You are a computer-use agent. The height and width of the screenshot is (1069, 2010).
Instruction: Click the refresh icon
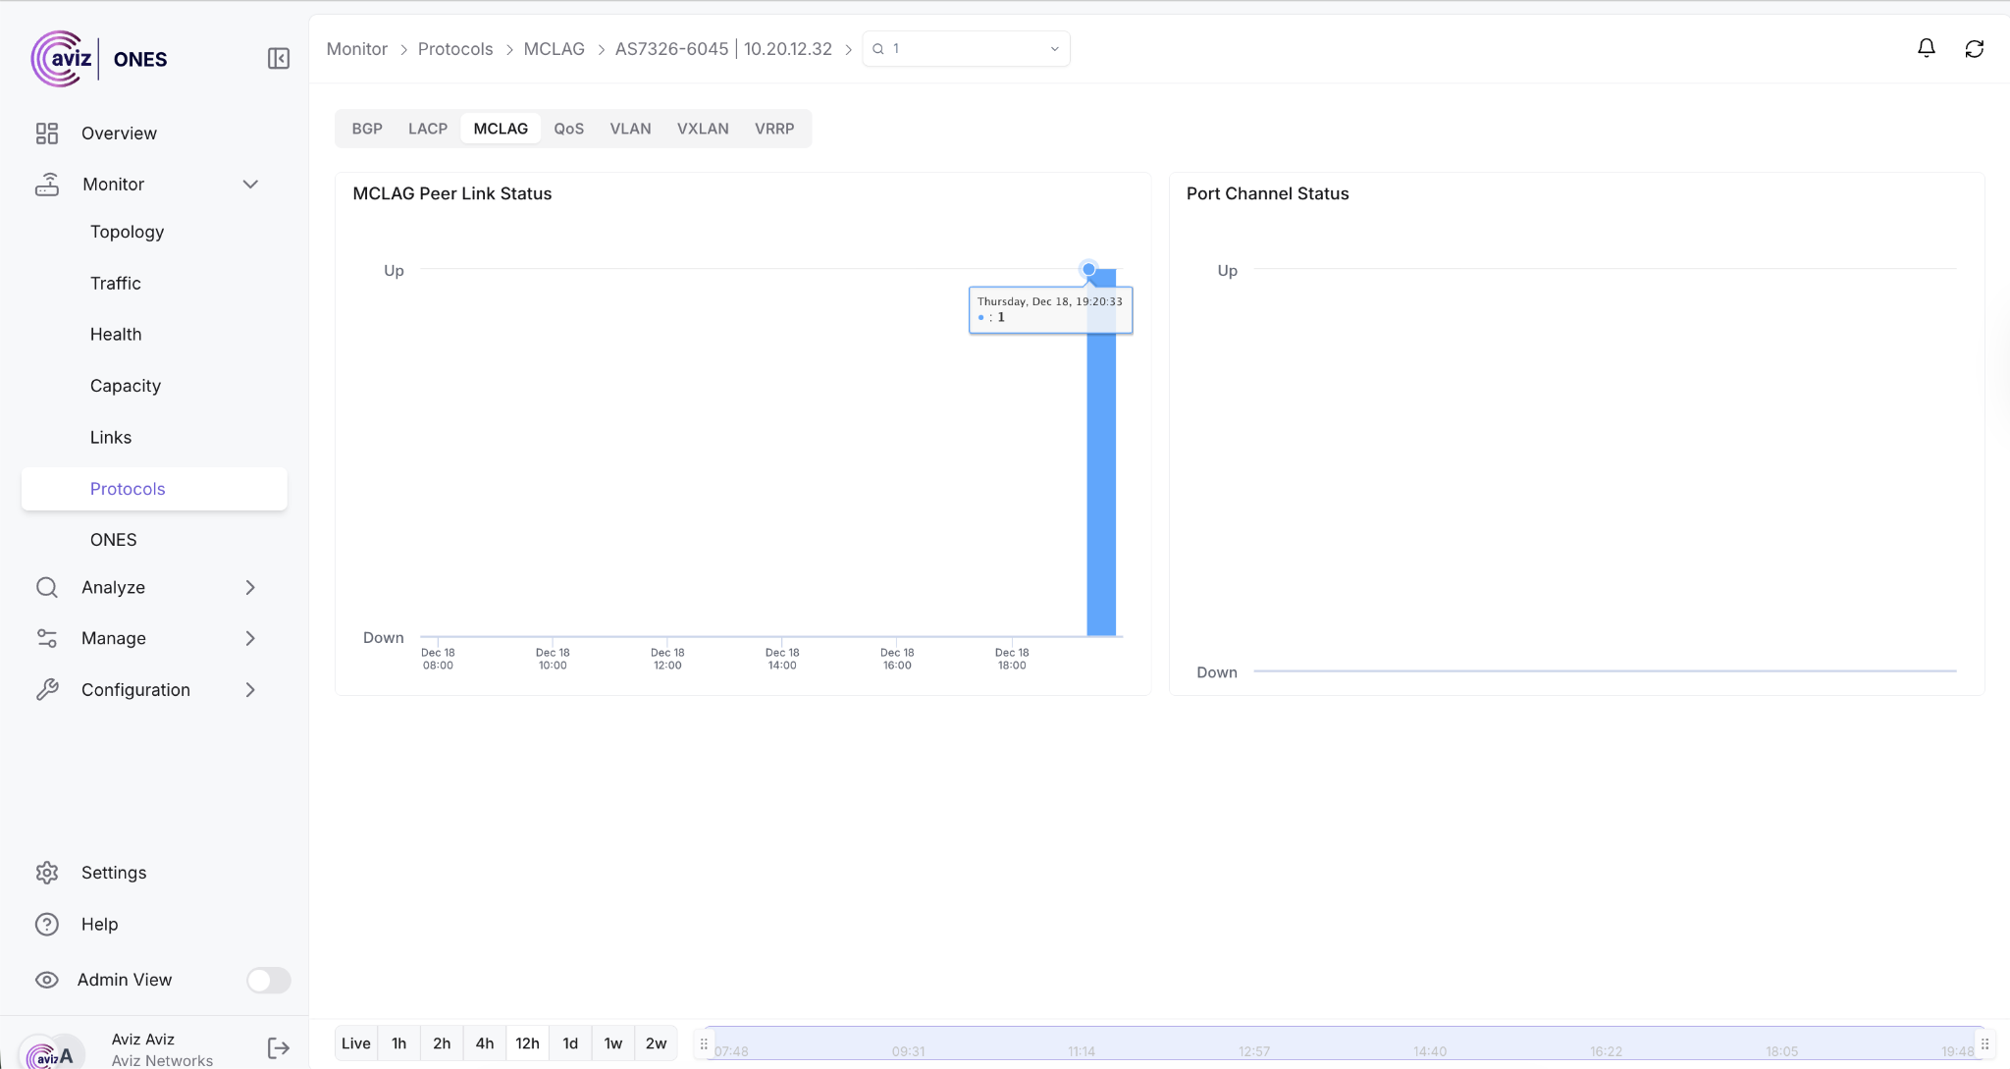click(x=1974, y=49)
